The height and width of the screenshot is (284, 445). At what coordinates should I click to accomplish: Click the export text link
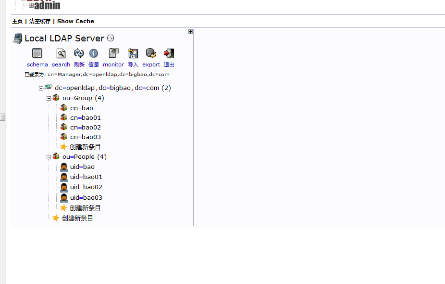(x=151, y=65)
